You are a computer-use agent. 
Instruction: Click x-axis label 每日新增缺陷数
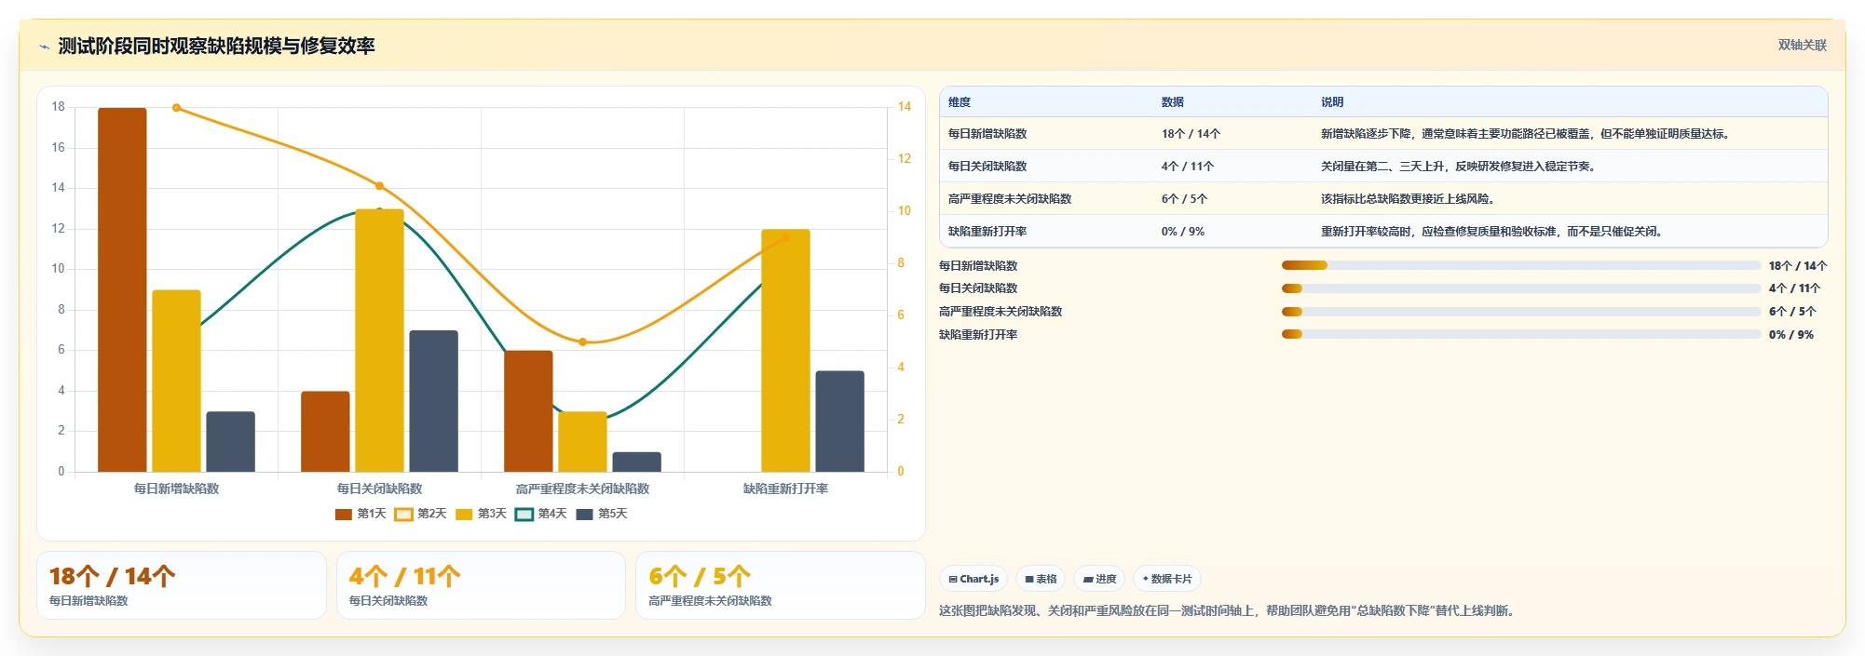(176, 489)
